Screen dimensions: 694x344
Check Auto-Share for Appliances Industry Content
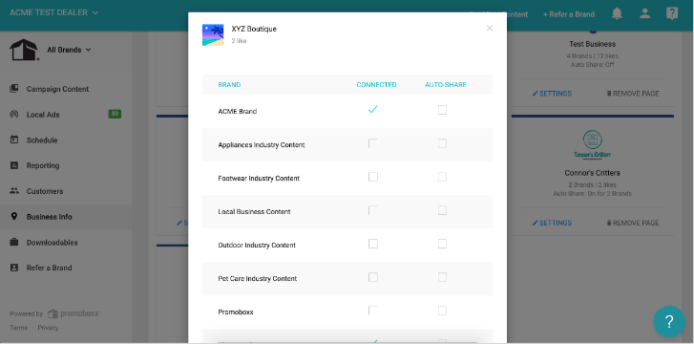click(442, 143)
